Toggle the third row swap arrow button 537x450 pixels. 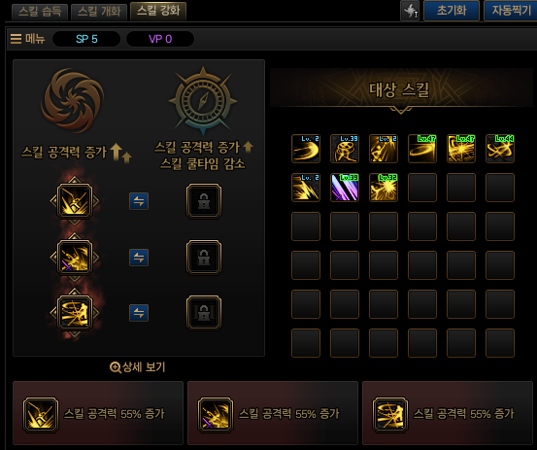(x=139, y=313)
